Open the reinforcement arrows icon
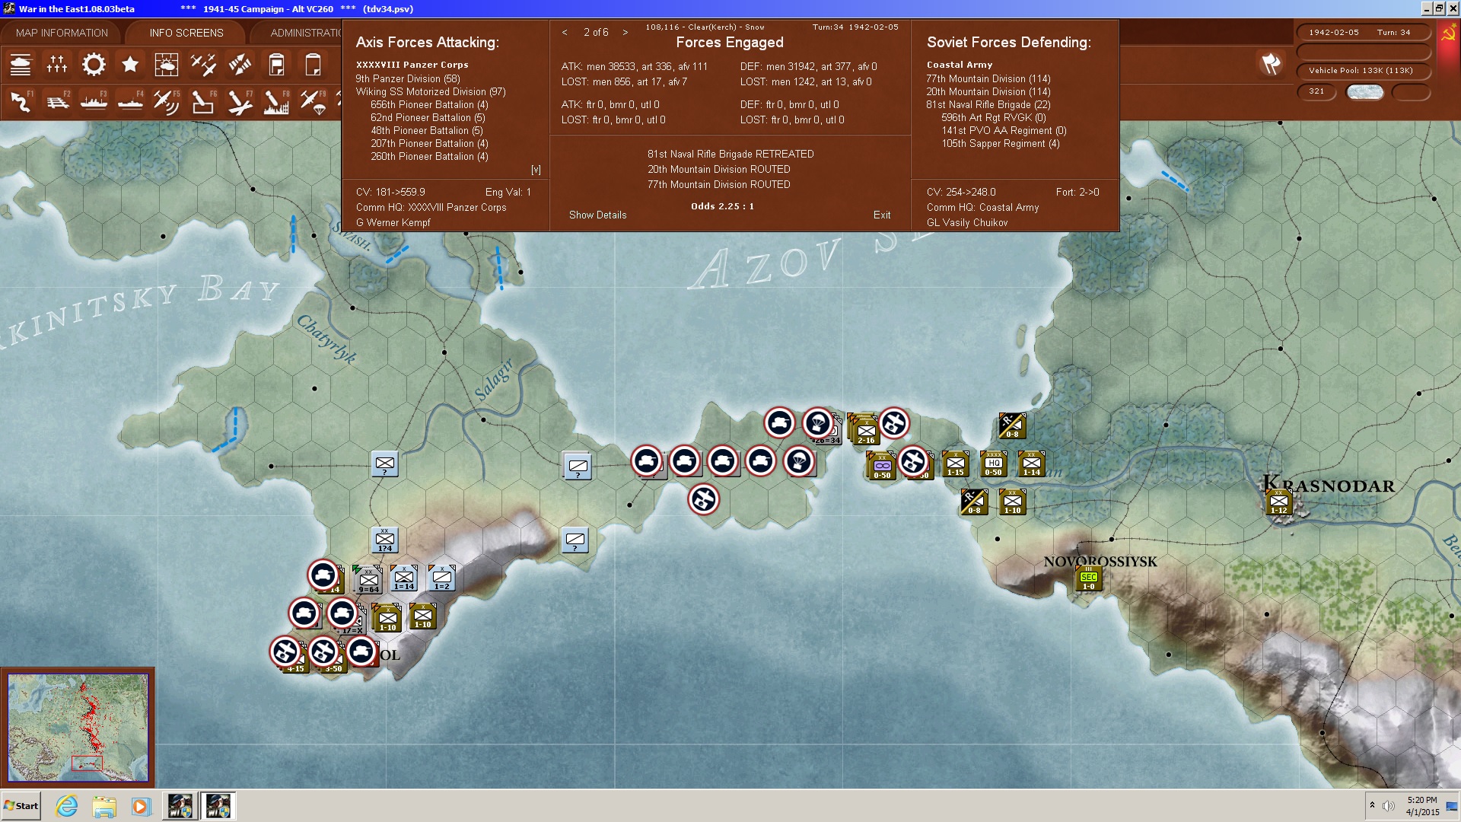 [x=240, y=65]
